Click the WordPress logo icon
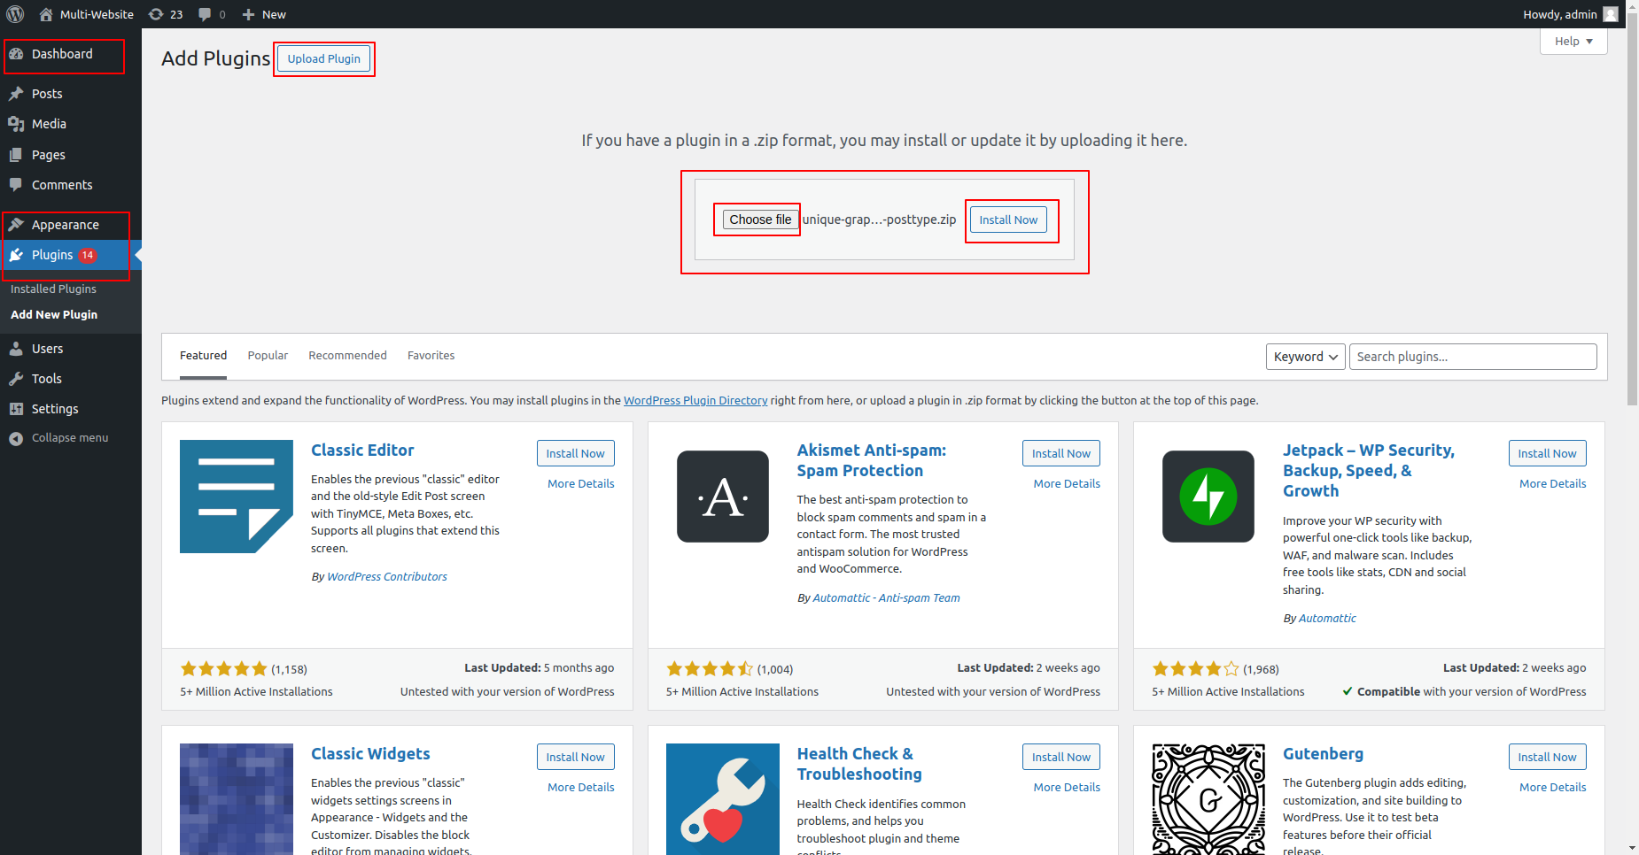This screenshot has height=855, width=1639. 15,14
